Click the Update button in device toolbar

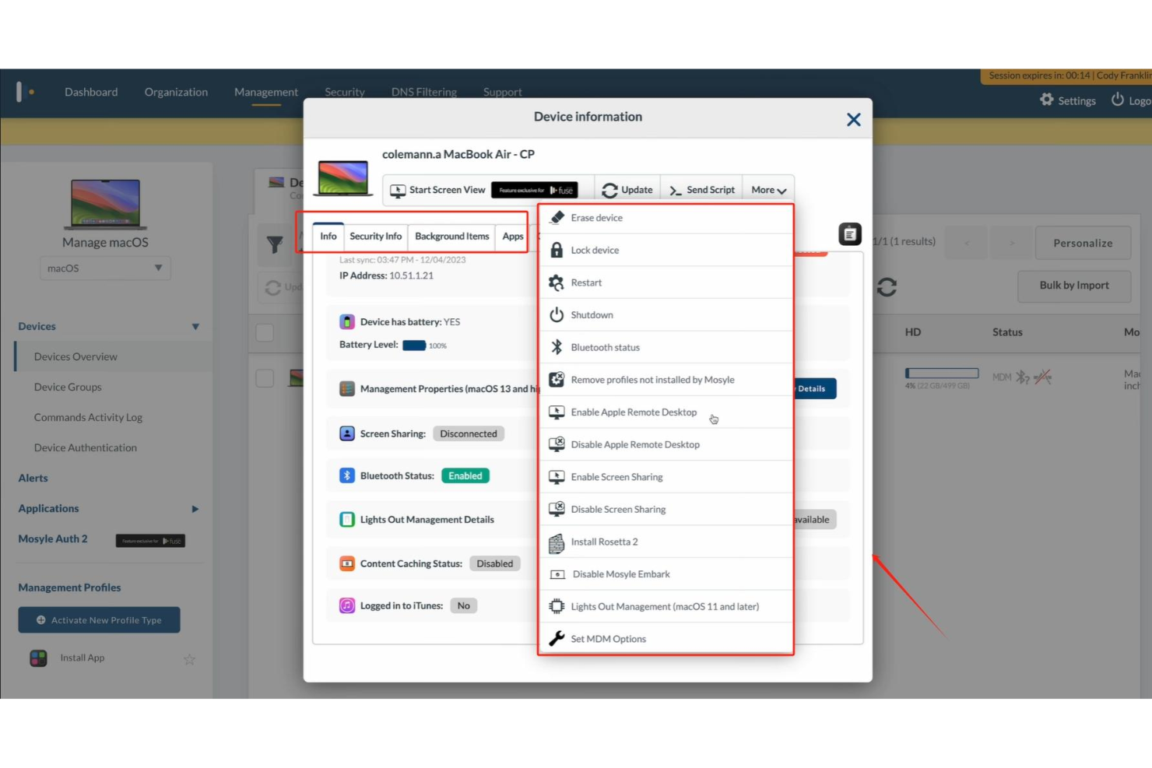tap(627, 190)
